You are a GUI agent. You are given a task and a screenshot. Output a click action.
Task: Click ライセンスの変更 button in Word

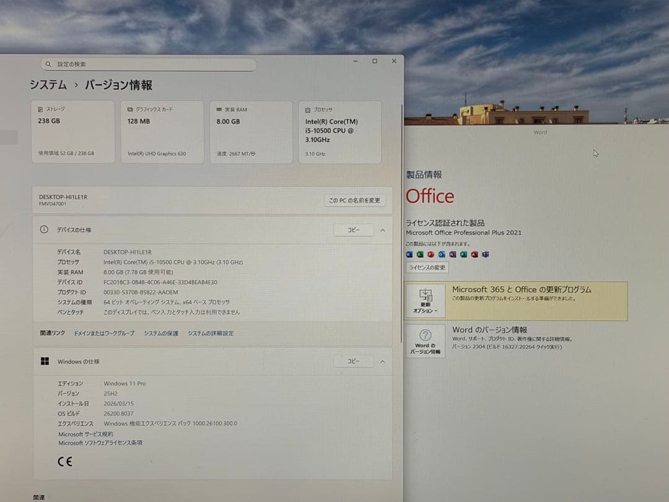click(427, 268)
